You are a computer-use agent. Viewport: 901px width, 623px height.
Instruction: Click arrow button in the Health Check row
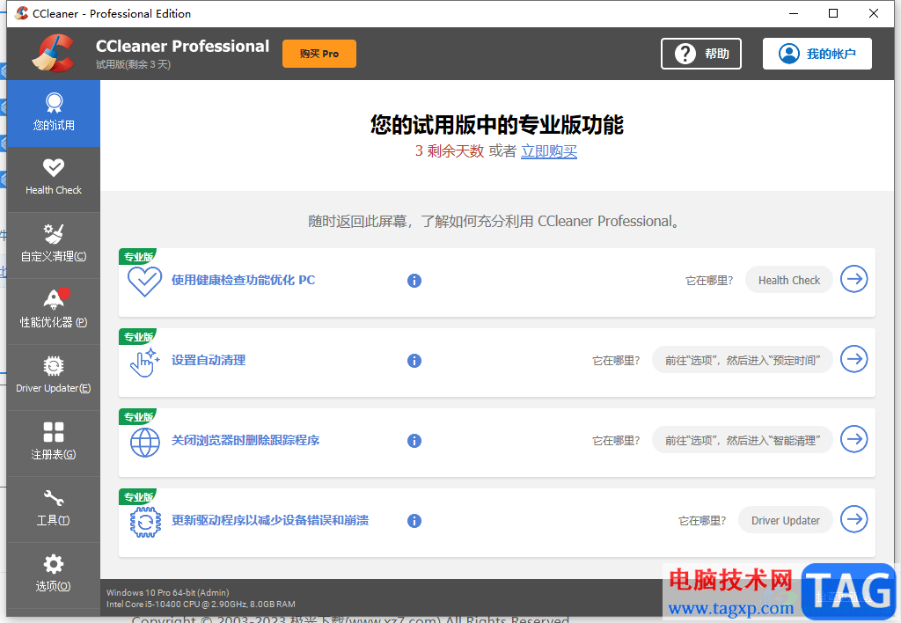pyautogui.click(x=853, y=279)
